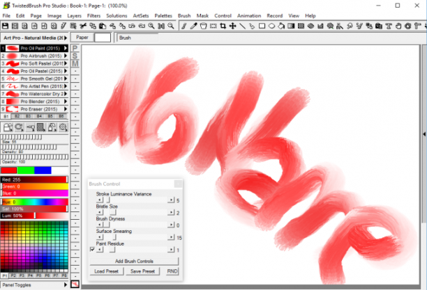Screen dimensions: 427x290
Task: Select the Text tool
Action: (389, 26)
